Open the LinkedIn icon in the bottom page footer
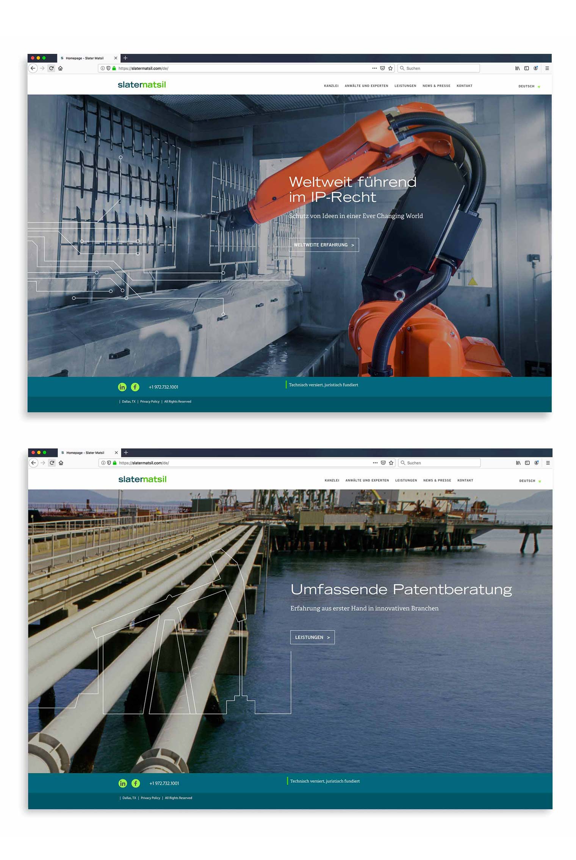This screenshot has height=860, width=576. [x=123, y=783]
